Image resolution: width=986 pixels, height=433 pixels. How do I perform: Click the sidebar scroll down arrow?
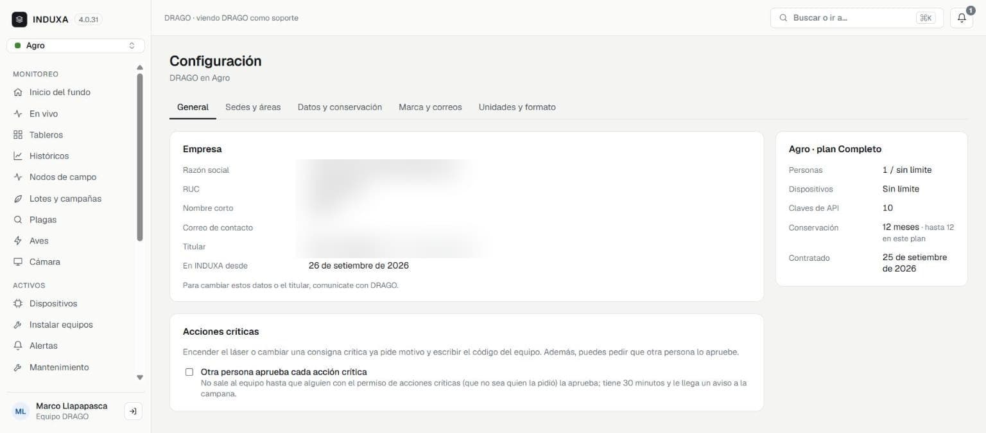[140, 378]
